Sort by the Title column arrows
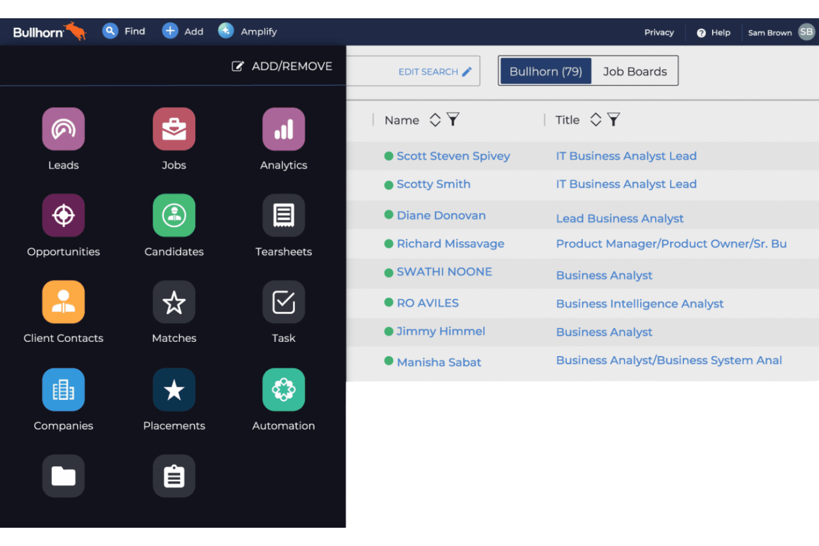 point(595,119)
